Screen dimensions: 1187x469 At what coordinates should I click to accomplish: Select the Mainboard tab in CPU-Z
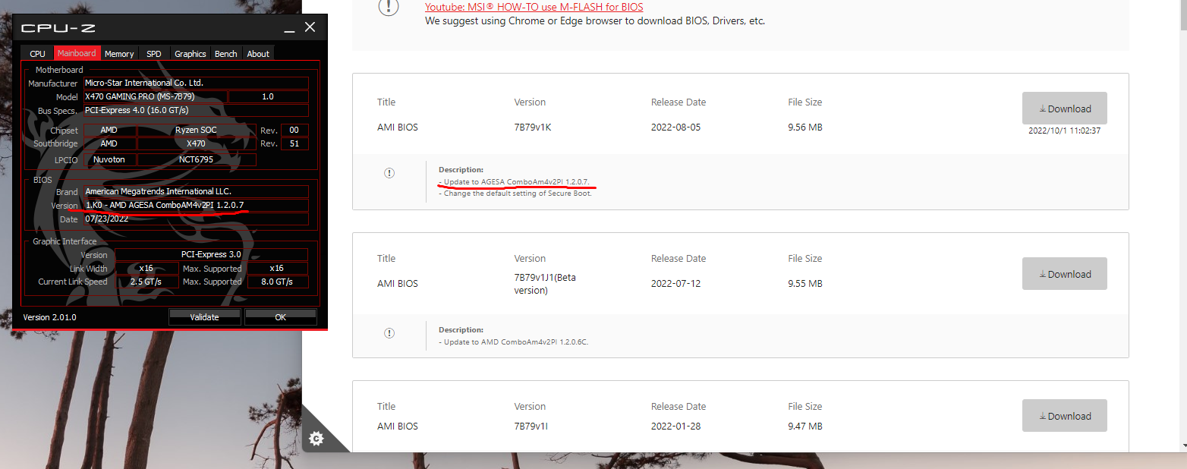(77, 53)
